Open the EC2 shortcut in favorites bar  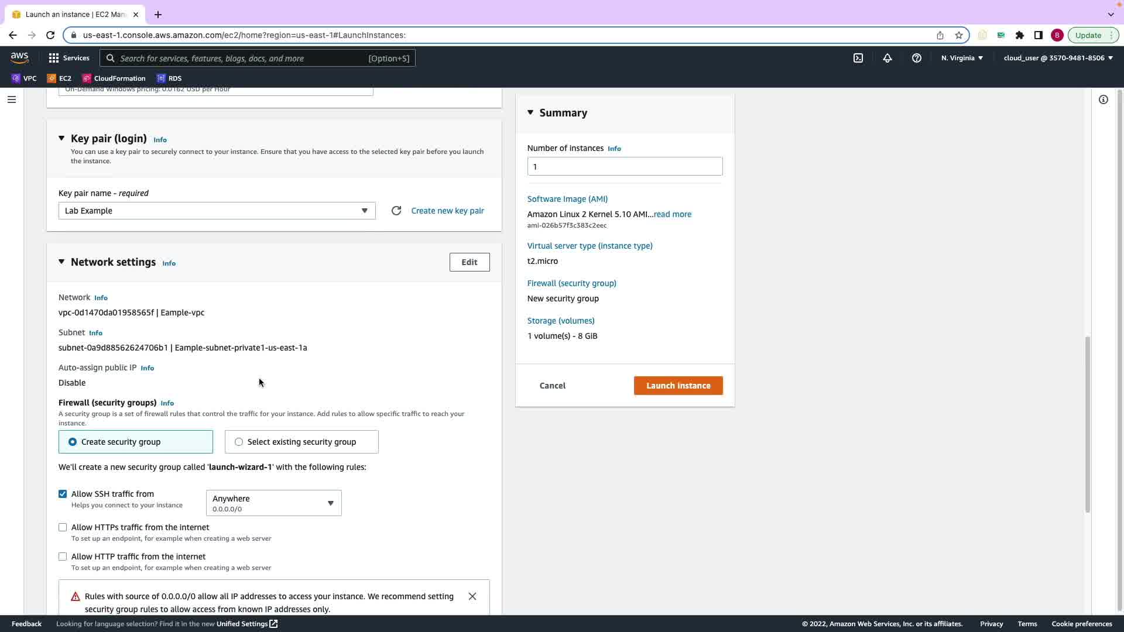tap(59, 78)
